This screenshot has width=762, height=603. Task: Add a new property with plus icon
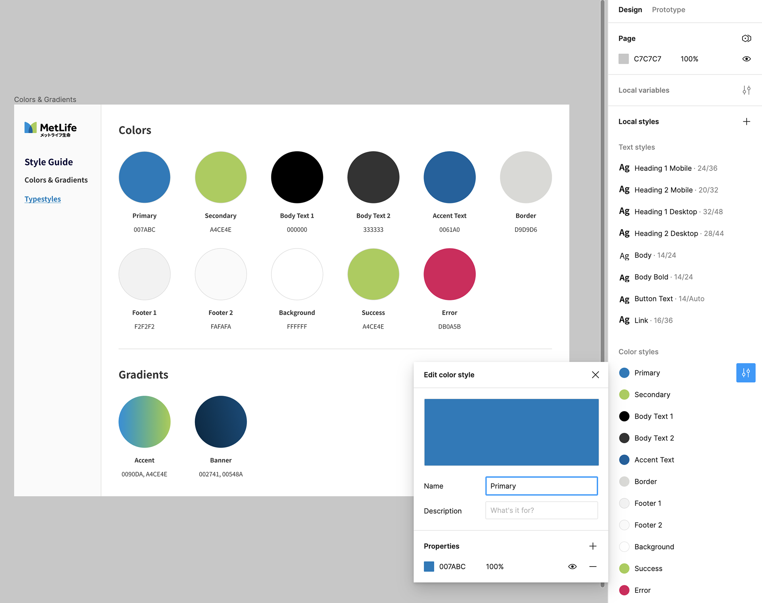click(593, 546)
